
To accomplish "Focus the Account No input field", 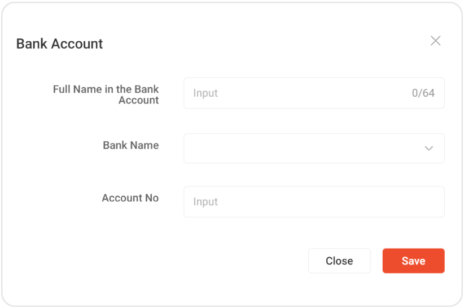I will [x=314, y=202].
